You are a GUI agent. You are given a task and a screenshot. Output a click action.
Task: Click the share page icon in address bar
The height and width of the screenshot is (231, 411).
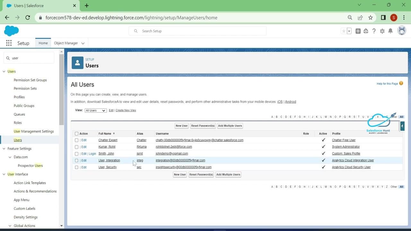click(360, 18)
